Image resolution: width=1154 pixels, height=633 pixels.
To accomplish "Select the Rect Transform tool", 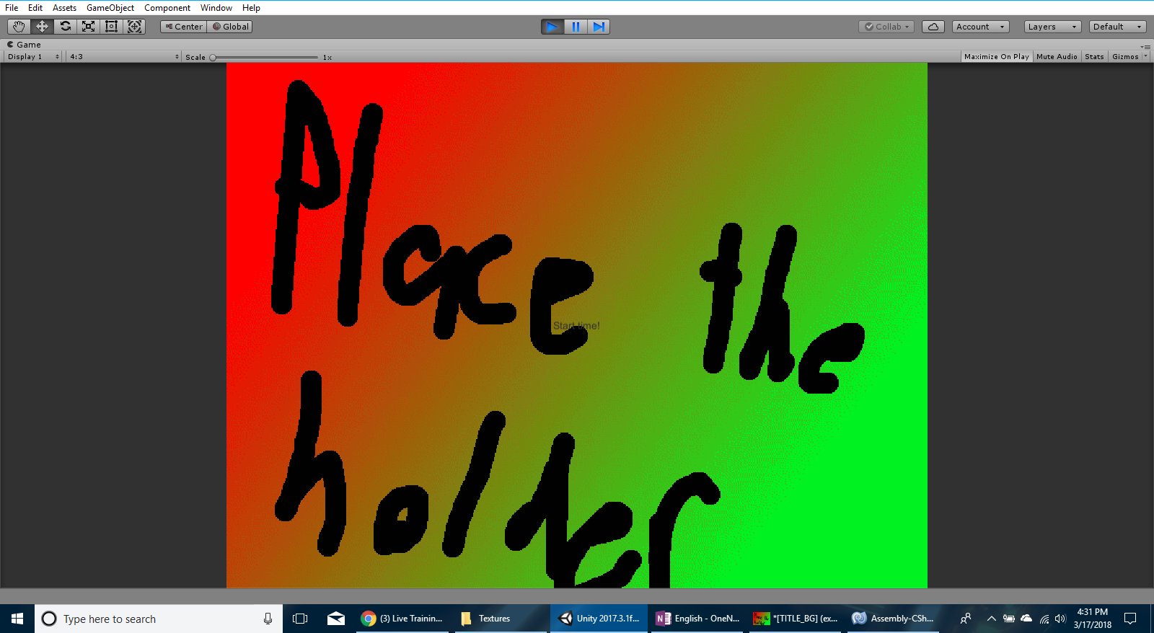I will click(x=111, y=27).
